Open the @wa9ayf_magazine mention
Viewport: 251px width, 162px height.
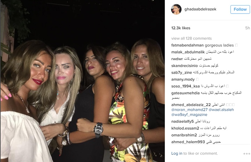(x=189, y=115)
